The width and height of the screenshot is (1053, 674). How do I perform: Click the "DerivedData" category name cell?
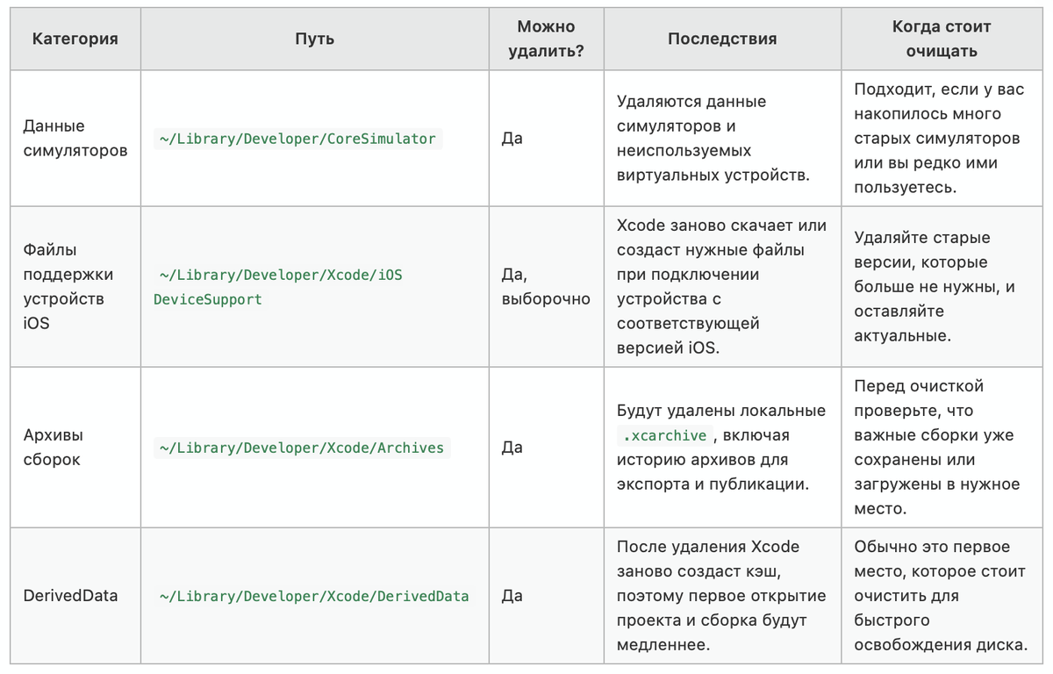70,596
